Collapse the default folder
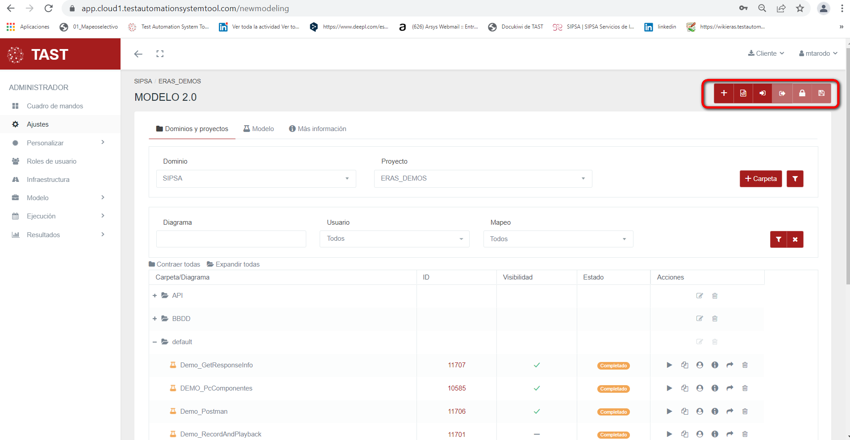This screenshot has width=850, height=440. 154,342
